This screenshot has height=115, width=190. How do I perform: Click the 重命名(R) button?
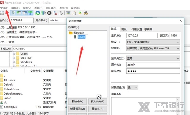point(98,109)
